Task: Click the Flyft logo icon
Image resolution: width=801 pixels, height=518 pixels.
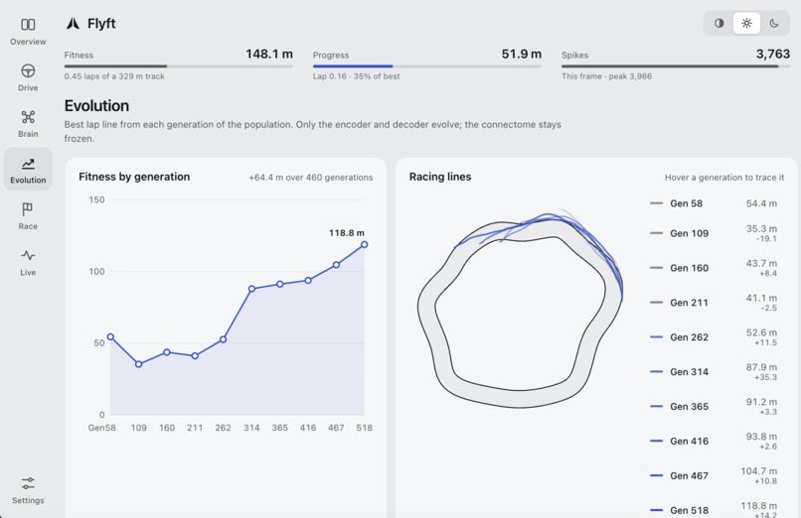Action: tap(73, 23)
